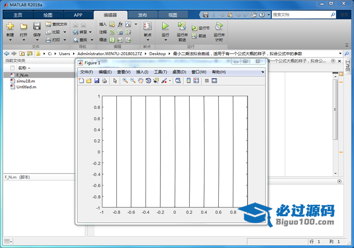This screenshot has height=248, width=354.
Task: Click the Print Figure icon
Action: [x=104, y=80]
